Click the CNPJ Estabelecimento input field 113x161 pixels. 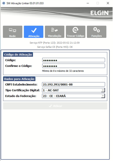pyautogui.click(x=74, y=84)
